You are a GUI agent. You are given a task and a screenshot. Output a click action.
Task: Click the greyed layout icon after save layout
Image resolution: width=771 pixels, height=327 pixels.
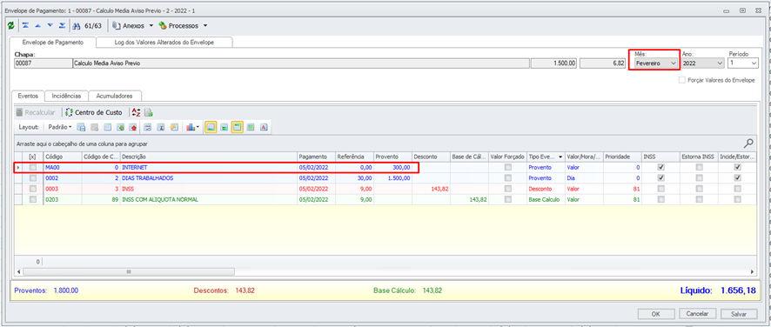coord(94,127)
